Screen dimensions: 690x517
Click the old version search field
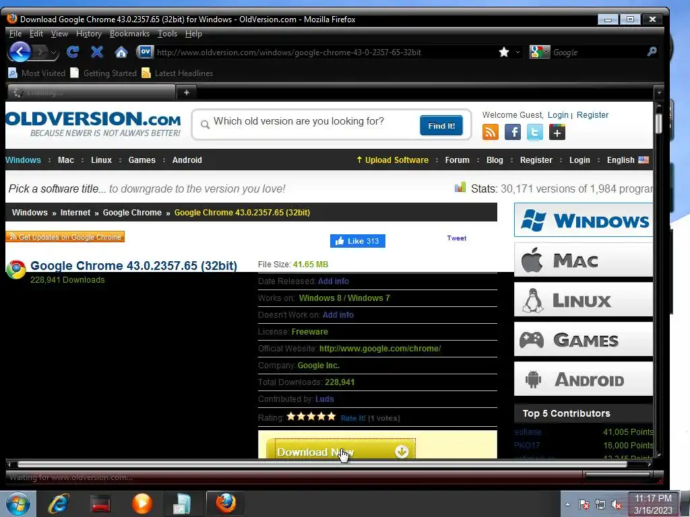pos(313,122)
